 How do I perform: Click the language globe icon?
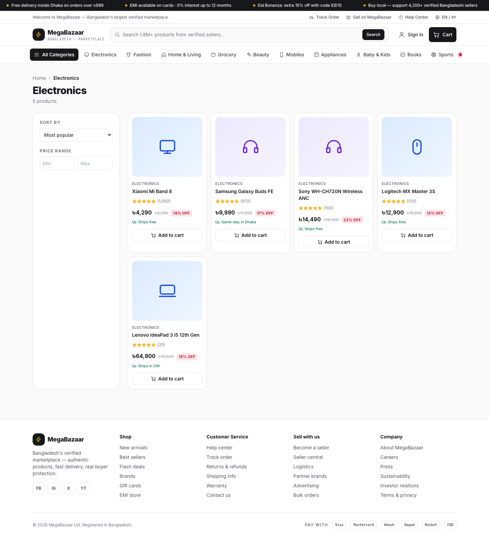[437, 17]
